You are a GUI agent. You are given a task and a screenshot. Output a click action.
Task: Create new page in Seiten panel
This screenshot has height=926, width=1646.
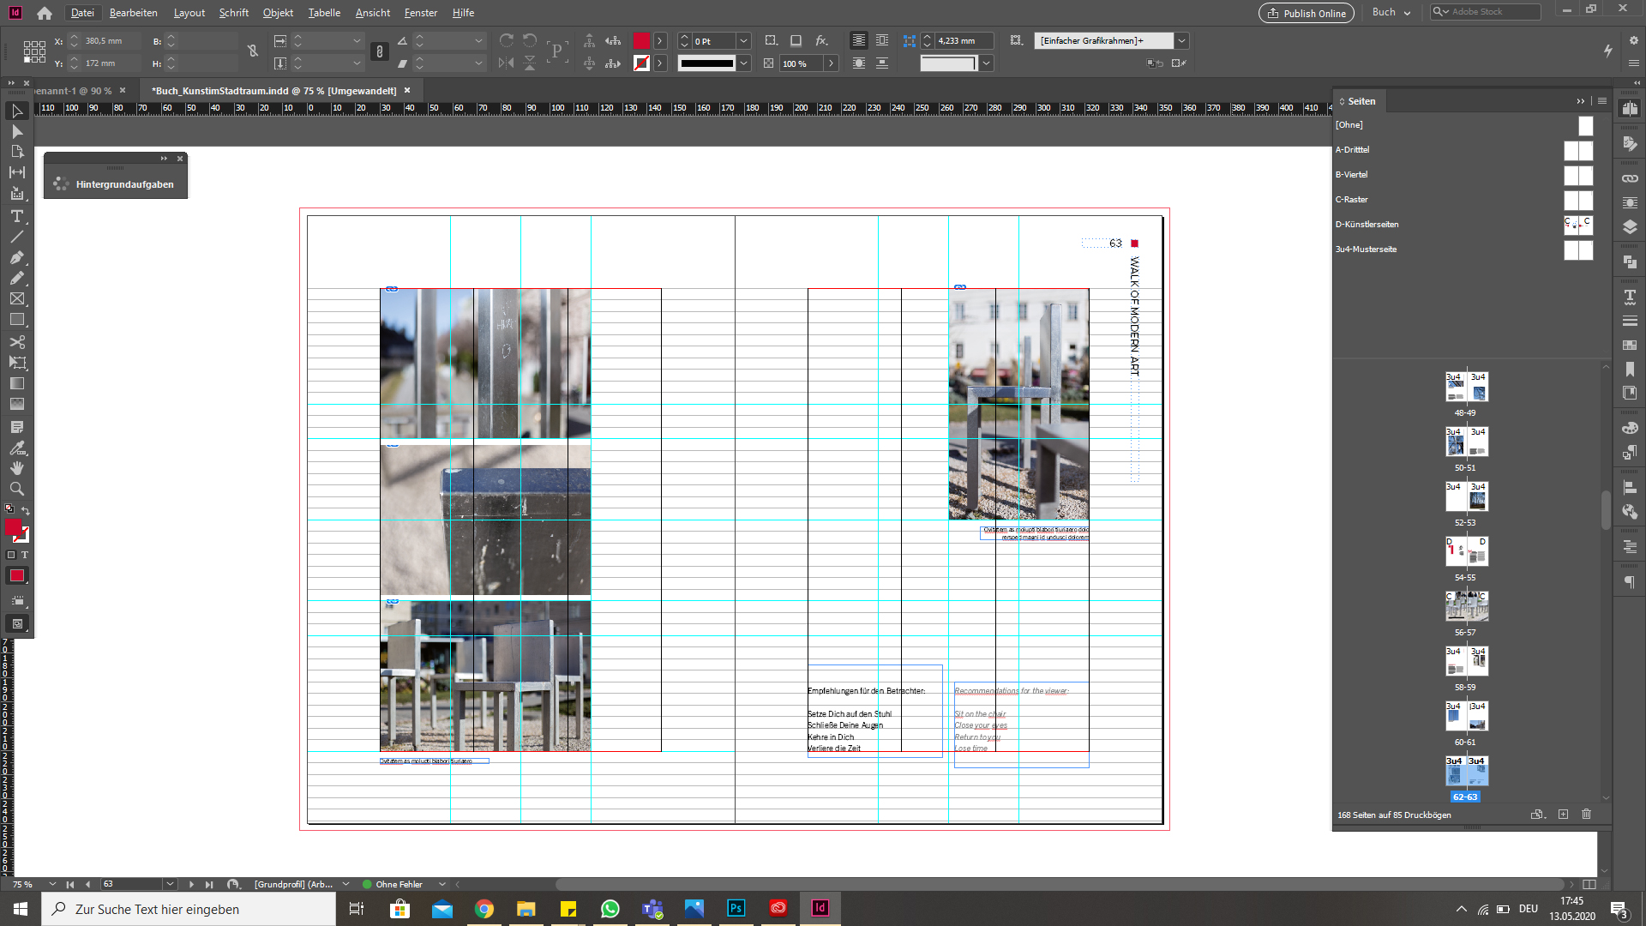pyautogui.click(x=1563, y=815)
